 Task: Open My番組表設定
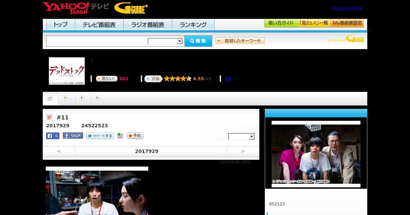point(347,23)
